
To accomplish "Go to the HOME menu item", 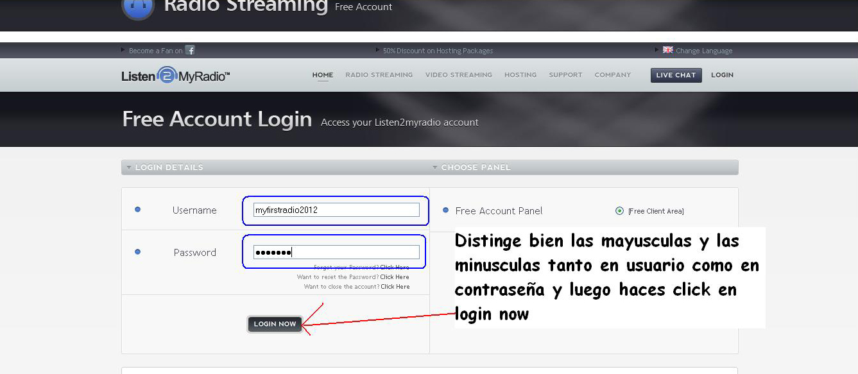I will point(323,74).
